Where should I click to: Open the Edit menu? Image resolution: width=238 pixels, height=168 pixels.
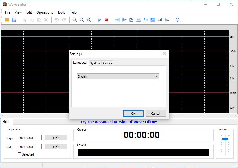(29, 12)
